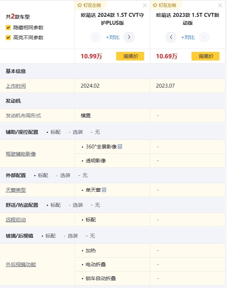The height and width of the screenshot is (288, 227).
Task: Go to previous model in 2023款 column
Action: 171,37
